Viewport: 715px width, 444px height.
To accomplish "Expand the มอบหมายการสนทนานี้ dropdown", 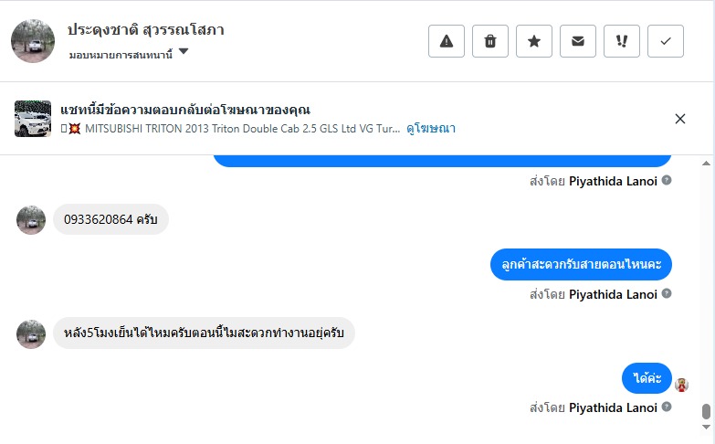I will point(184,52).
